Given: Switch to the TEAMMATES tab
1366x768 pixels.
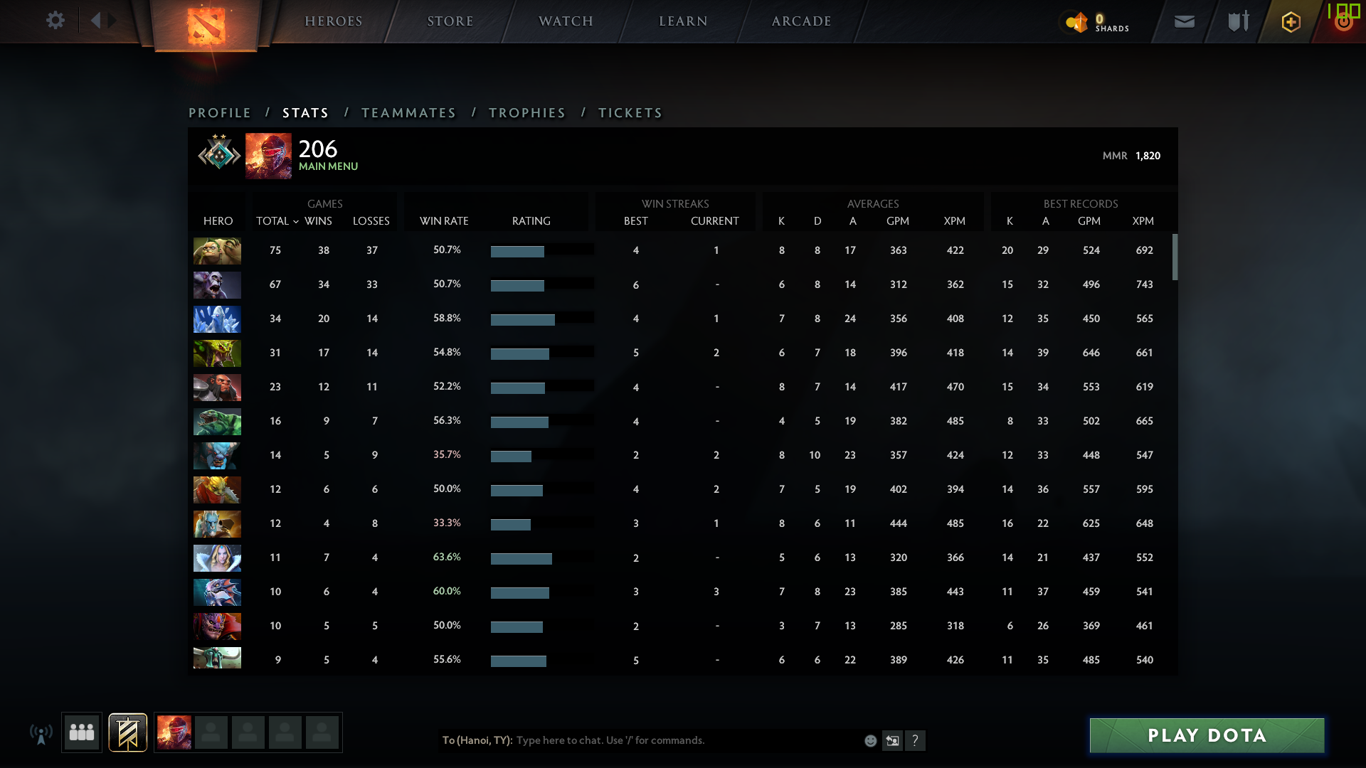Looking at the screenshot, I should pos(408,113).
